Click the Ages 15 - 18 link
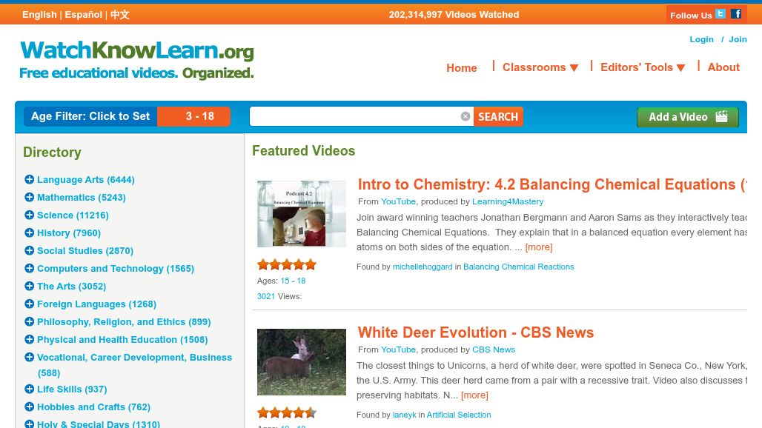Image resolution: width=762 pixels, height=428 pixels. point(293,281)
